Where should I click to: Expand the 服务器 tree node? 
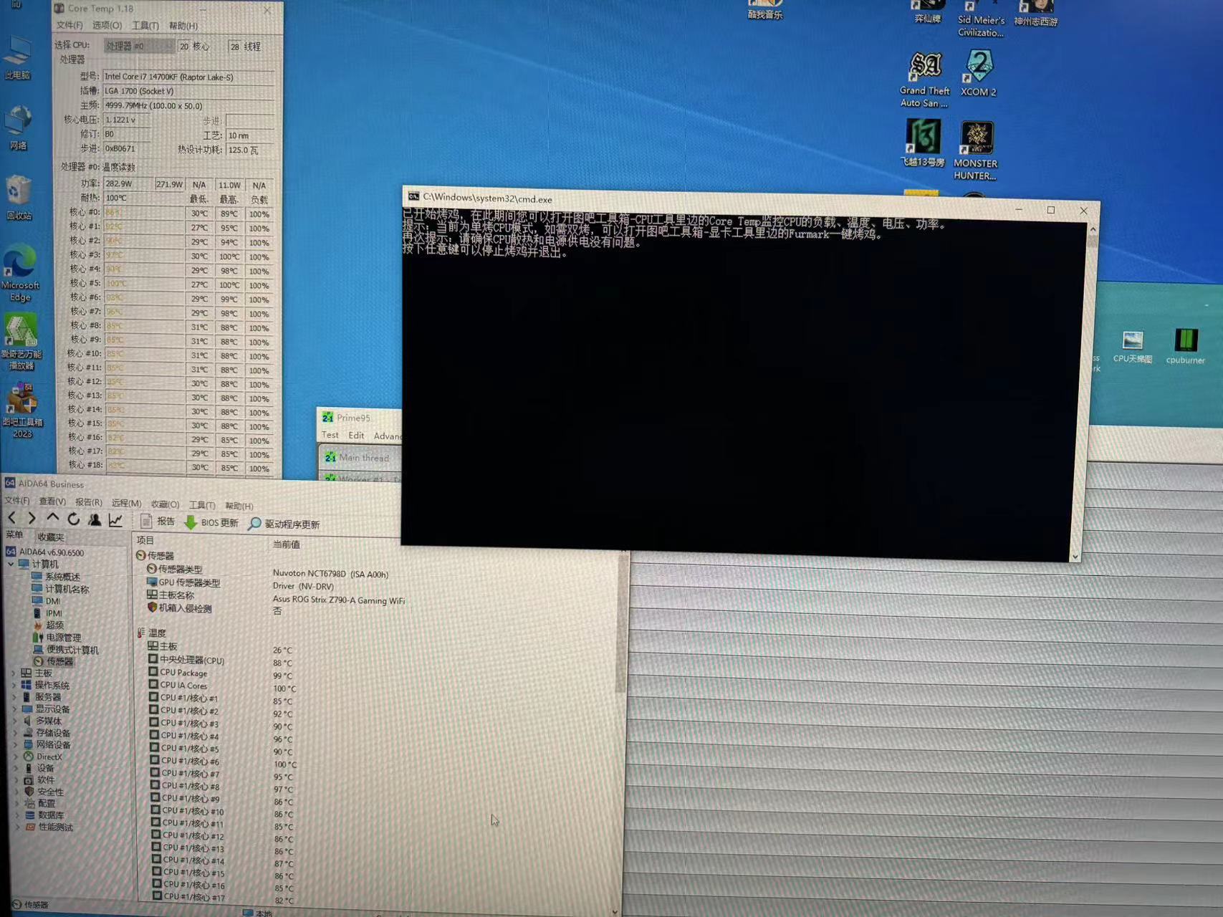pyautogui.click(x=14, y=696)
